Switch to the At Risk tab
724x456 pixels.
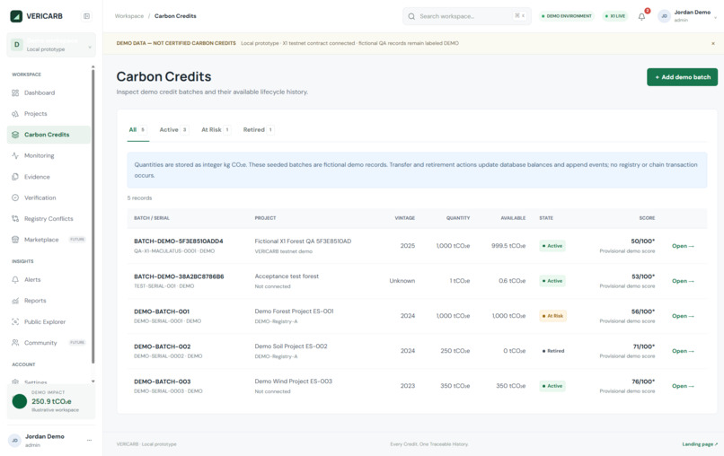[216, 130]
